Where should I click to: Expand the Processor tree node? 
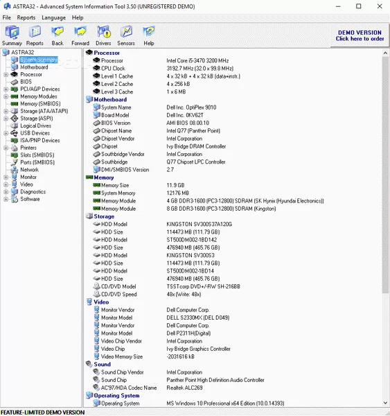(x=6, y=75)
